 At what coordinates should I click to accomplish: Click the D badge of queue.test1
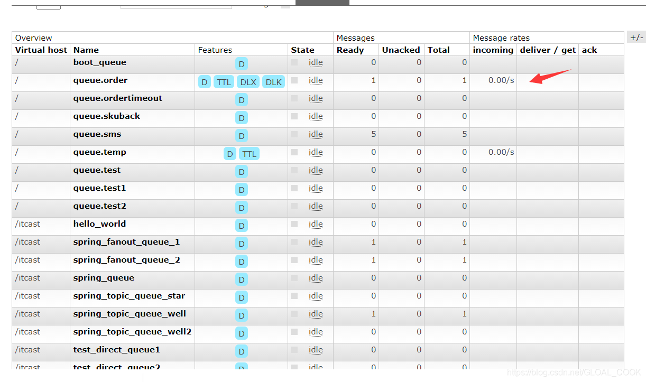(x=242, y=190)
